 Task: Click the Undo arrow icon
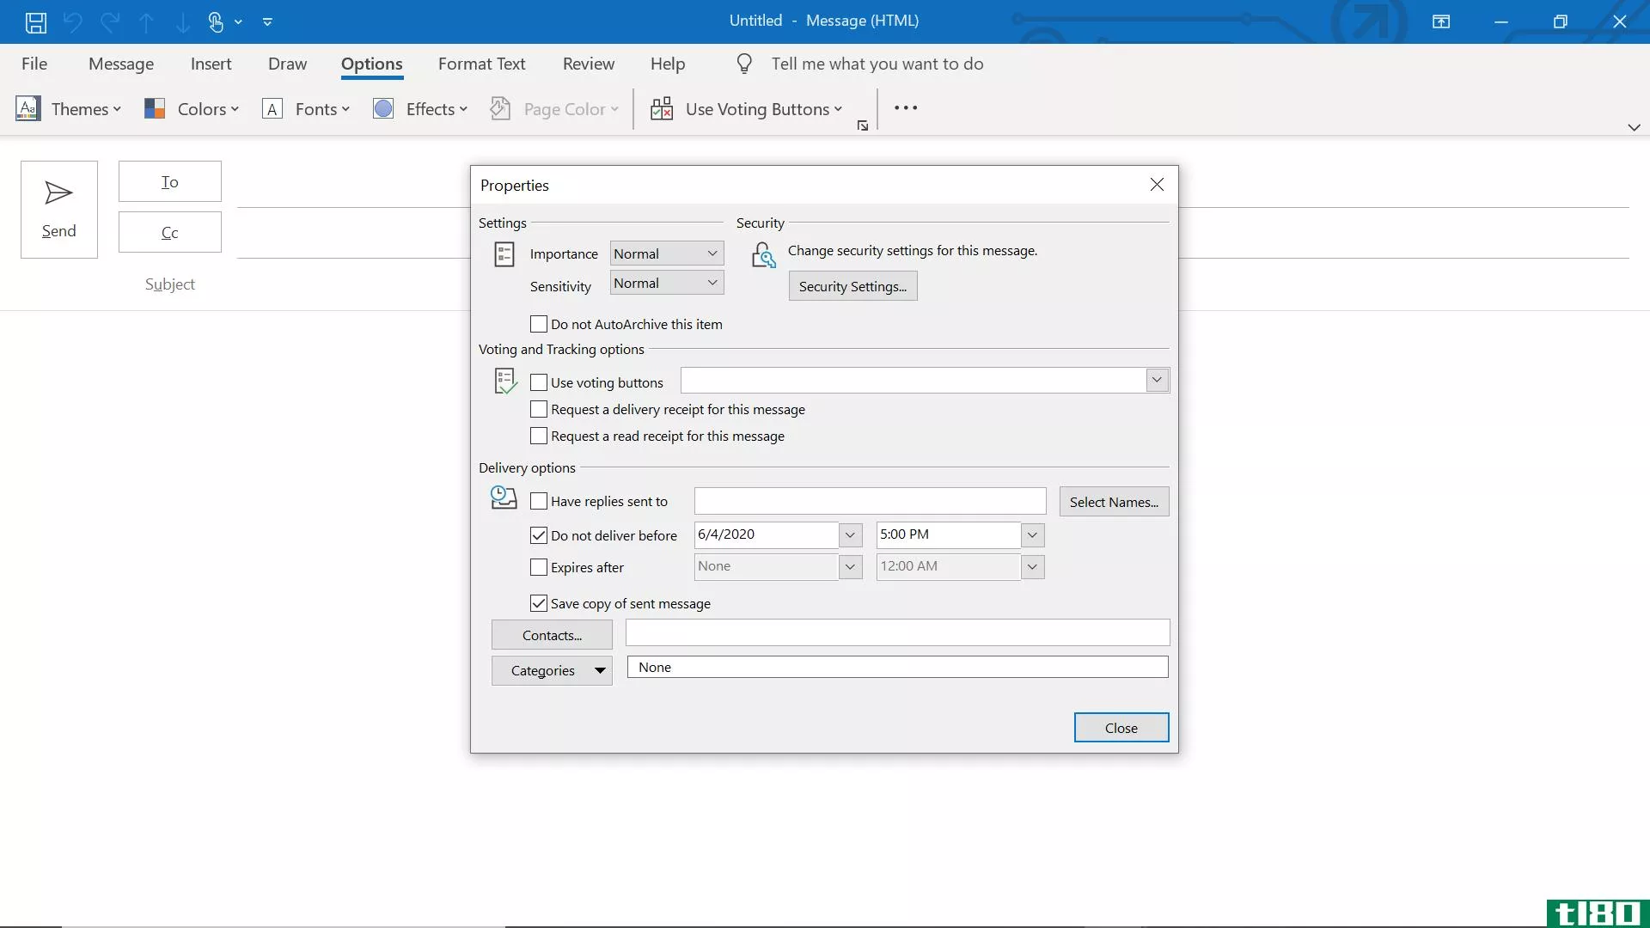[73, 21]
